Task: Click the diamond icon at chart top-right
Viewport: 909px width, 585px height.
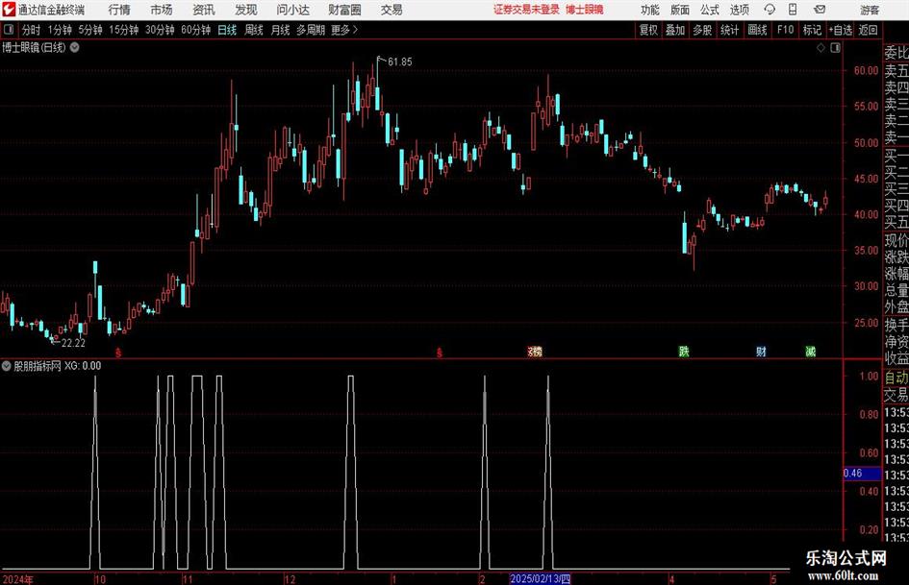Action: tap(821, 48)
